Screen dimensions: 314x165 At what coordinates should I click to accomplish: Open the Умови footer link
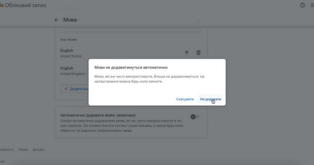(23, 150)
